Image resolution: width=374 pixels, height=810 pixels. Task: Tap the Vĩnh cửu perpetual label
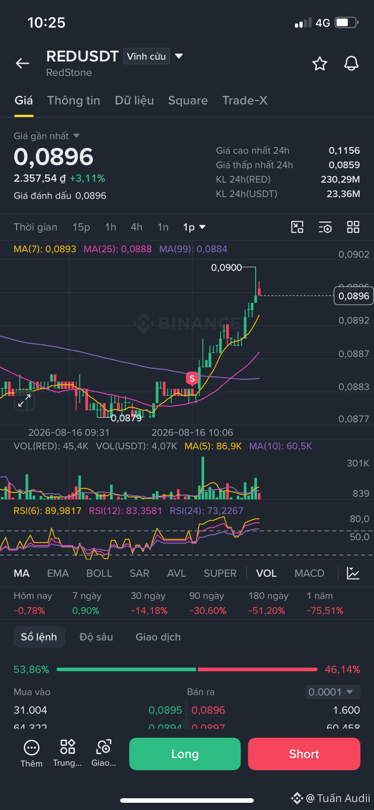tap(146, 56)
